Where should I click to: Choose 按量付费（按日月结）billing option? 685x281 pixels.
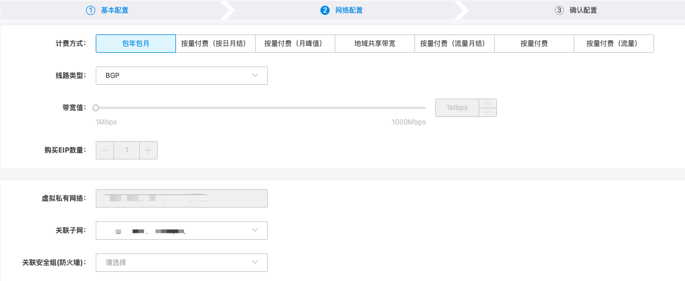pyautogui.click(x=215, y=44)
